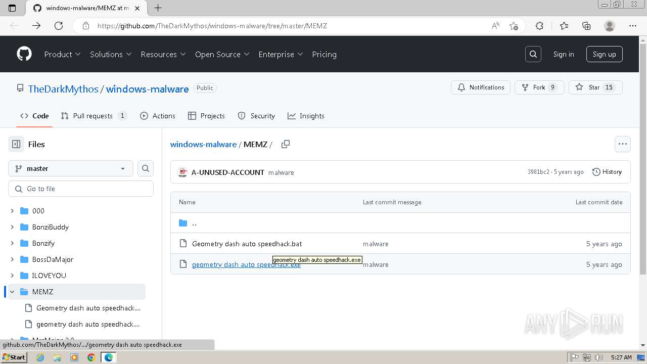
Task: Switch to the Actions tab
Action: [x=158, y=116]
